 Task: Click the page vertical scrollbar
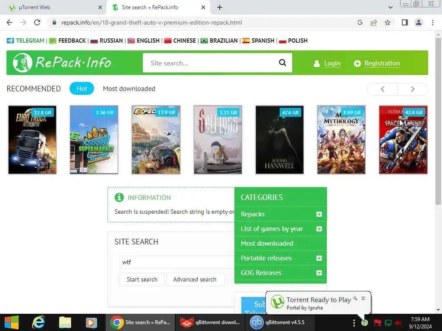[x=438, y=121]
